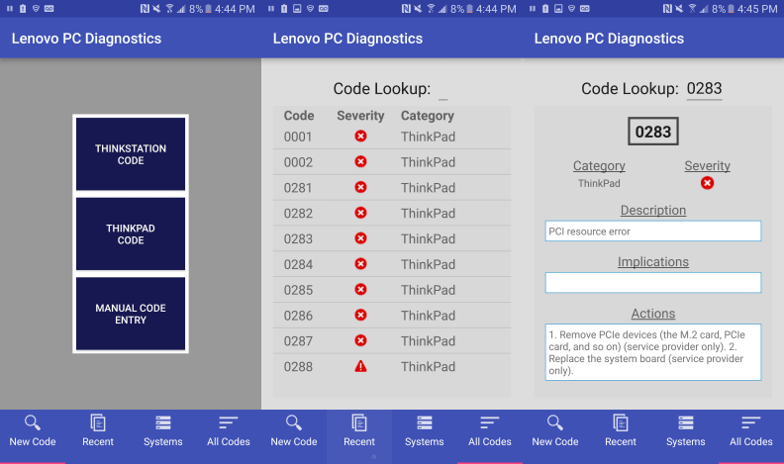
Task: Tap New Code search icon in left screen
Action: (x=33, y=422)
